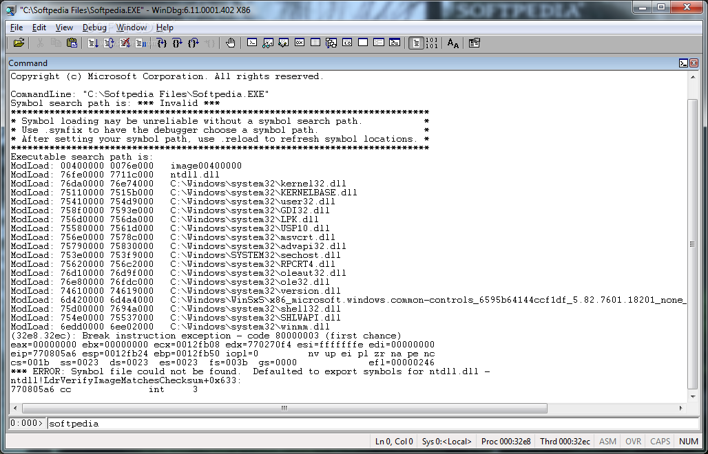Click the 'Proc 000:32e8' status entry

point(506,442)
